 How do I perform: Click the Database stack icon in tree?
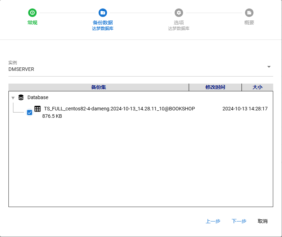pyautogui.click(x=21, y=97)
